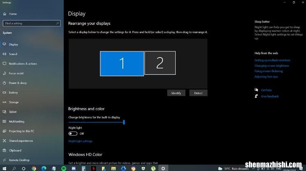This screenshot has width=306, height=171.
Task: Click the Windows HD Color heading
Action: click(x=85, y=155)
